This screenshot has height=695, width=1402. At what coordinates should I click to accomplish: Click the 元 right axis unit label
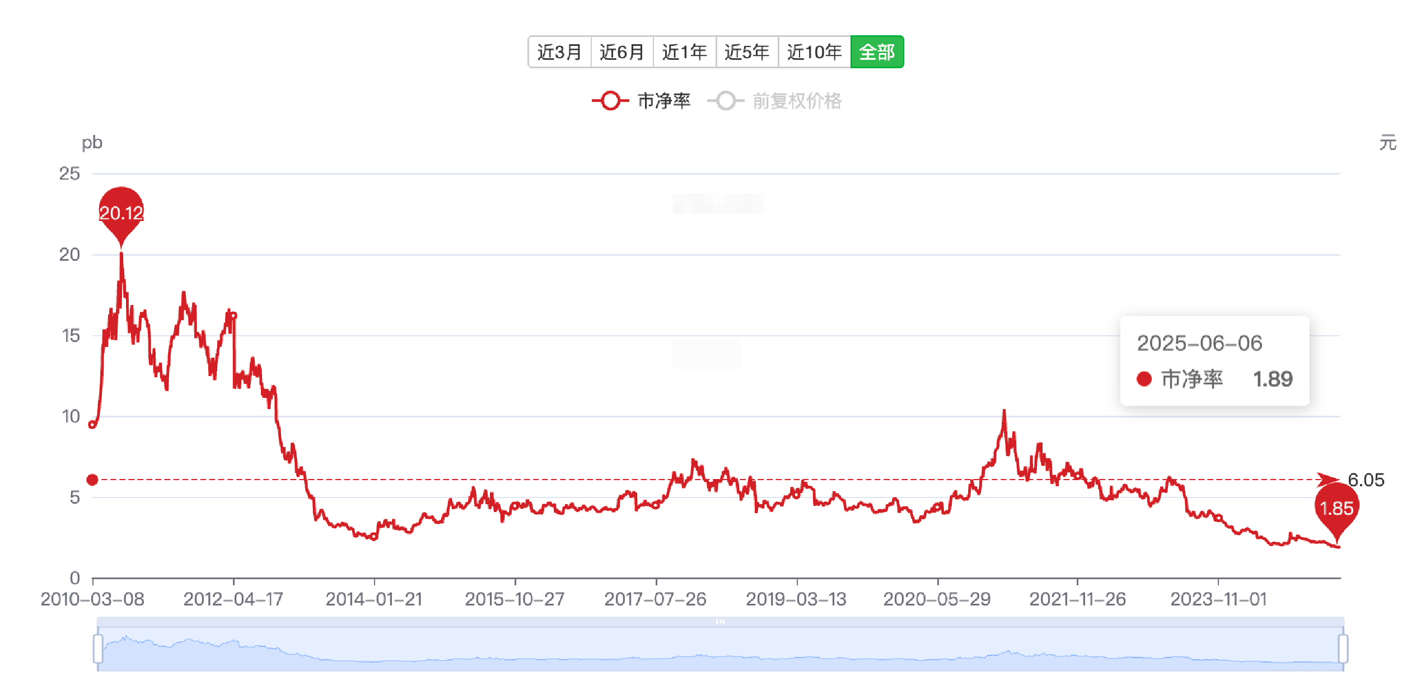tap(1388, 143)
